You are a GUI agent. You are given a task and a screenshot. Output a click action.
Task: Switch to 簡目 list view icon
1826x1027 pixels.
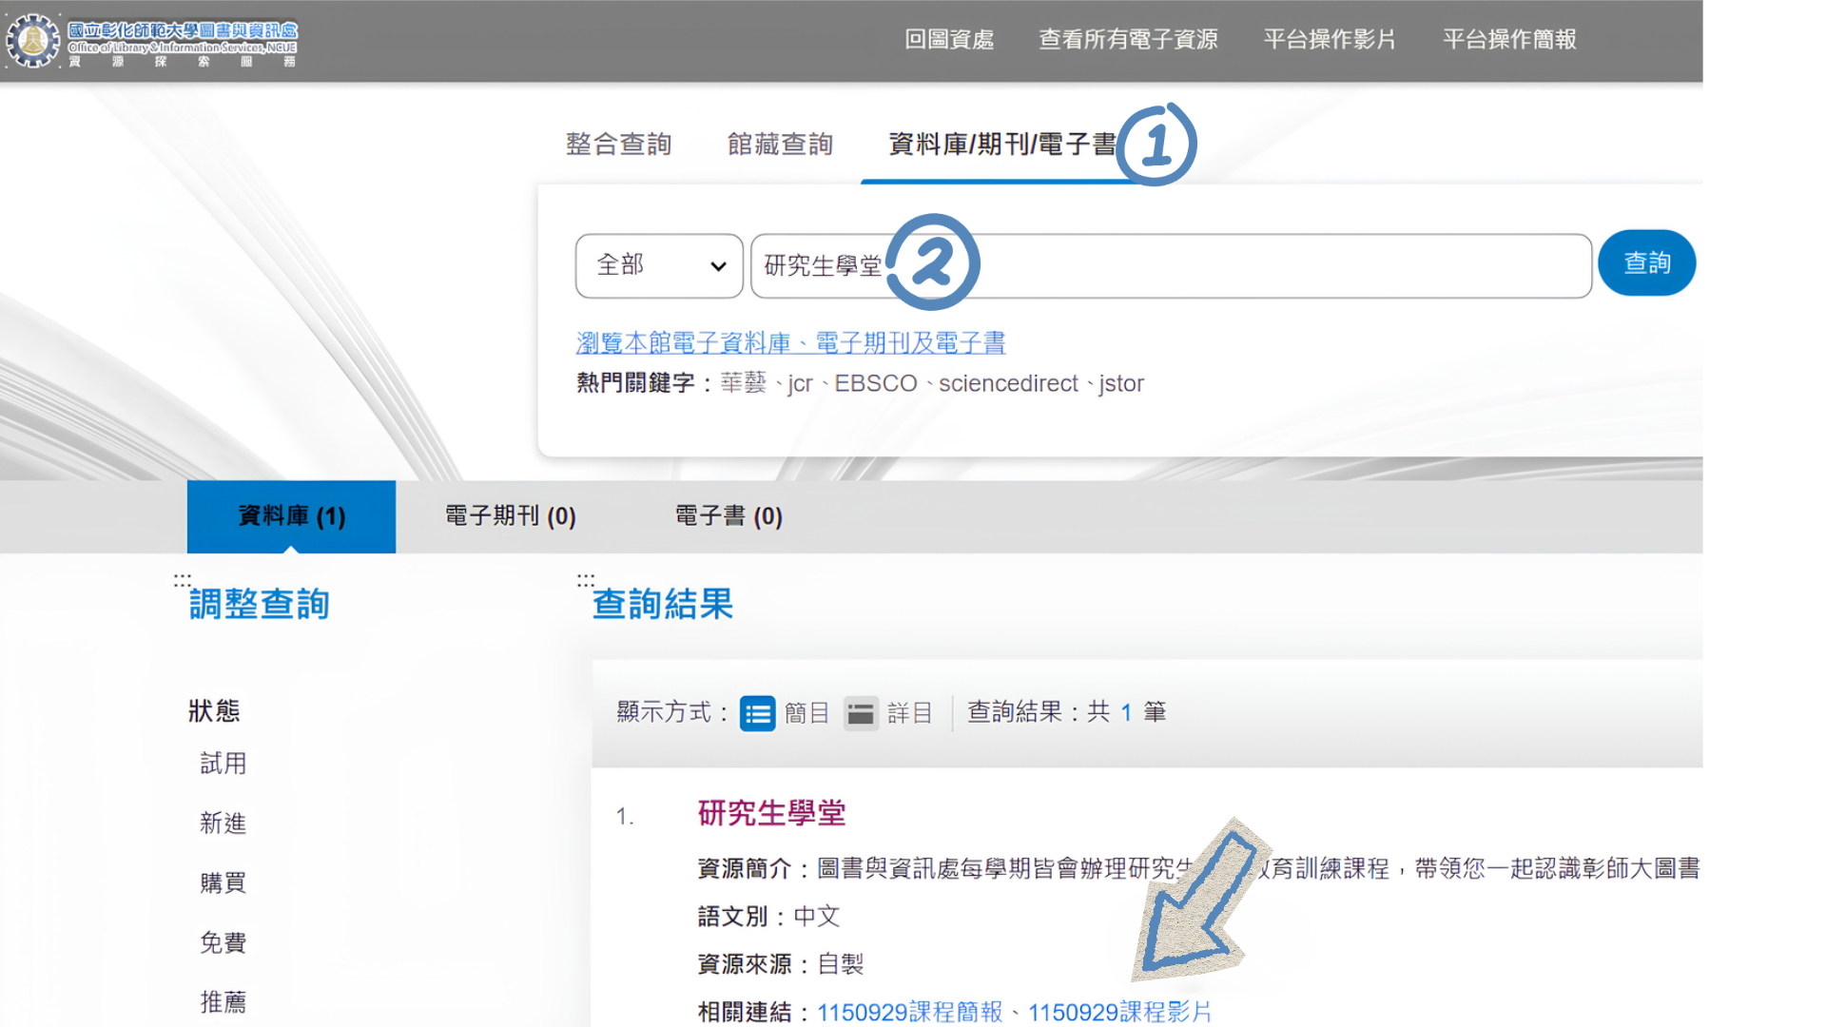[x=758, y=713]
